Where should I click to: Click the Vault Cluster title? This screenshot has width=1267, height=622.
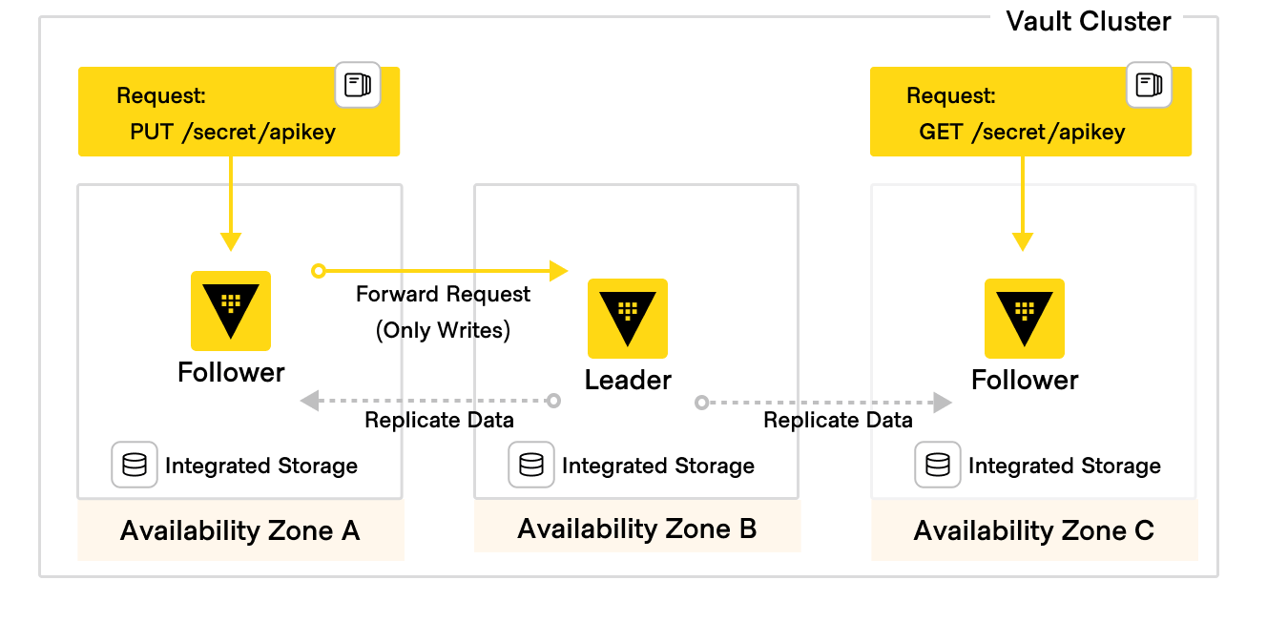click(x=1089, y=21)
